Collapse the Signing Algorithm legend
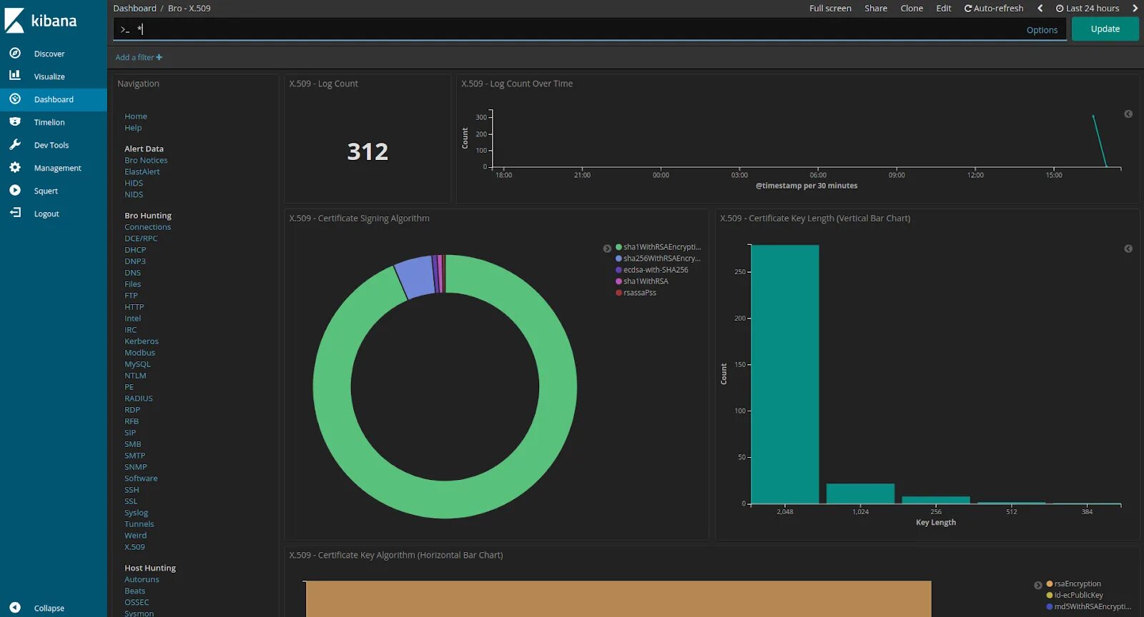 pyautogui.click(x=607, y=249)
